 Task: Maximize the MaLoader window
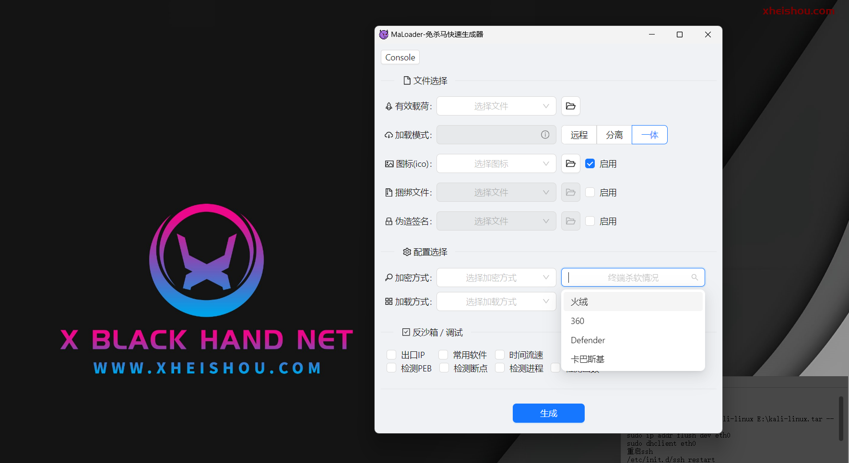coord(679,35)
